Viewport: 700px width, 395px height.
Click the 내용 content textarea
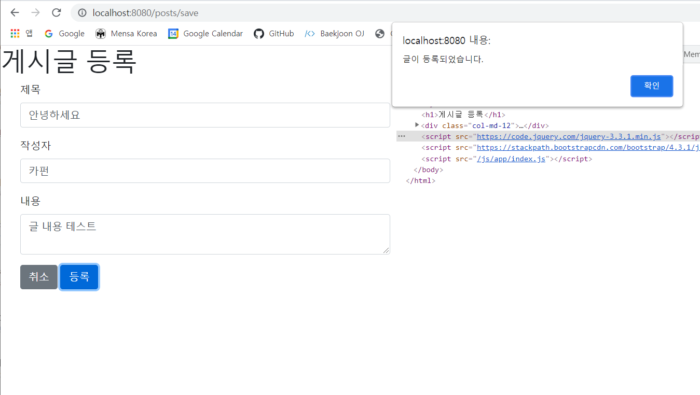[x=205, y=234]
